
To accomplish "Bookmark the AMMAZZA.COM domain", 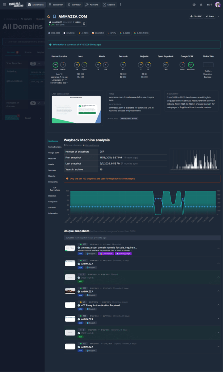I will (x=54, y=17).
